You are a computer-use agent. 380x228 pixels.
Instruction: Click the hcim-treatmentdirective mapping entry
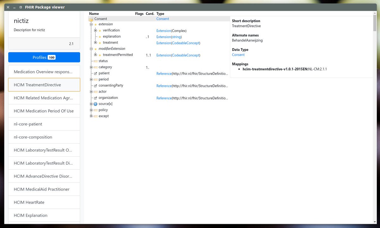284,69
